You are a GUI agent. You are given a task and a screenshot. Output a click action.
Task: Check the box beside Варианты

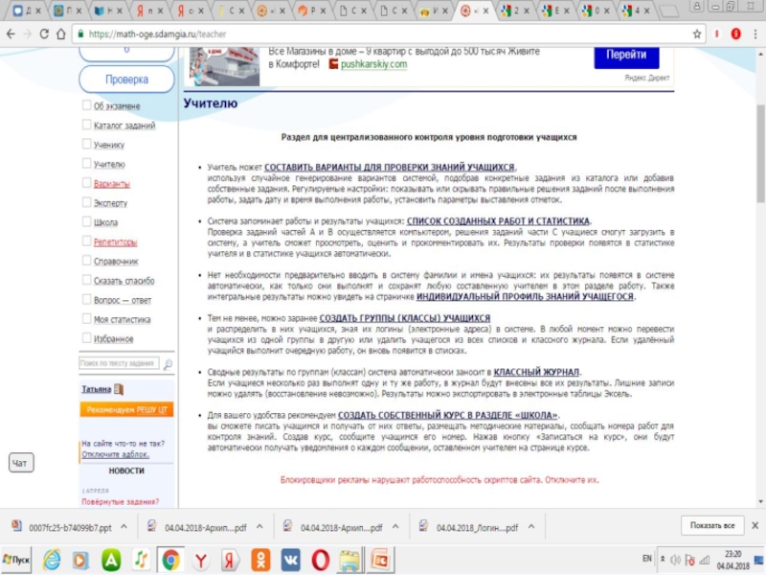coord(87,183)
